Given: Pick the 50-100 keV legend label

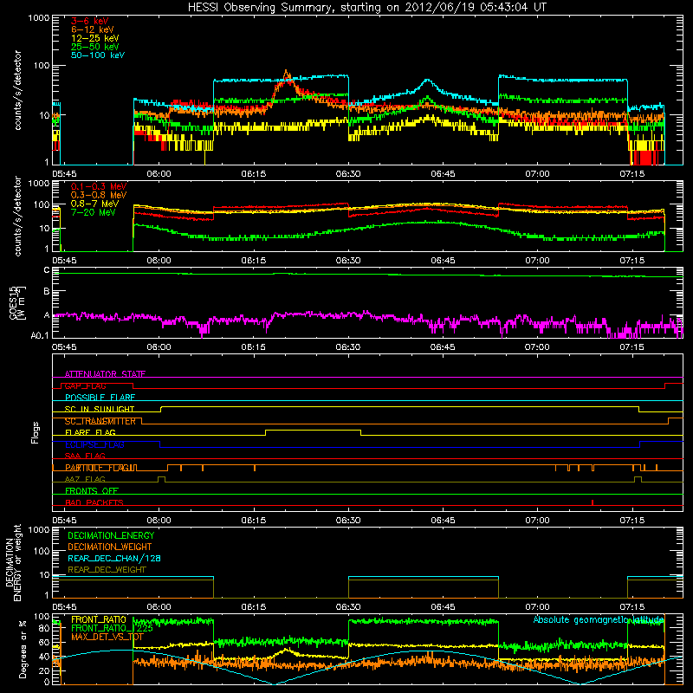Looking at the screenshot, I should [x=98, y=55].
